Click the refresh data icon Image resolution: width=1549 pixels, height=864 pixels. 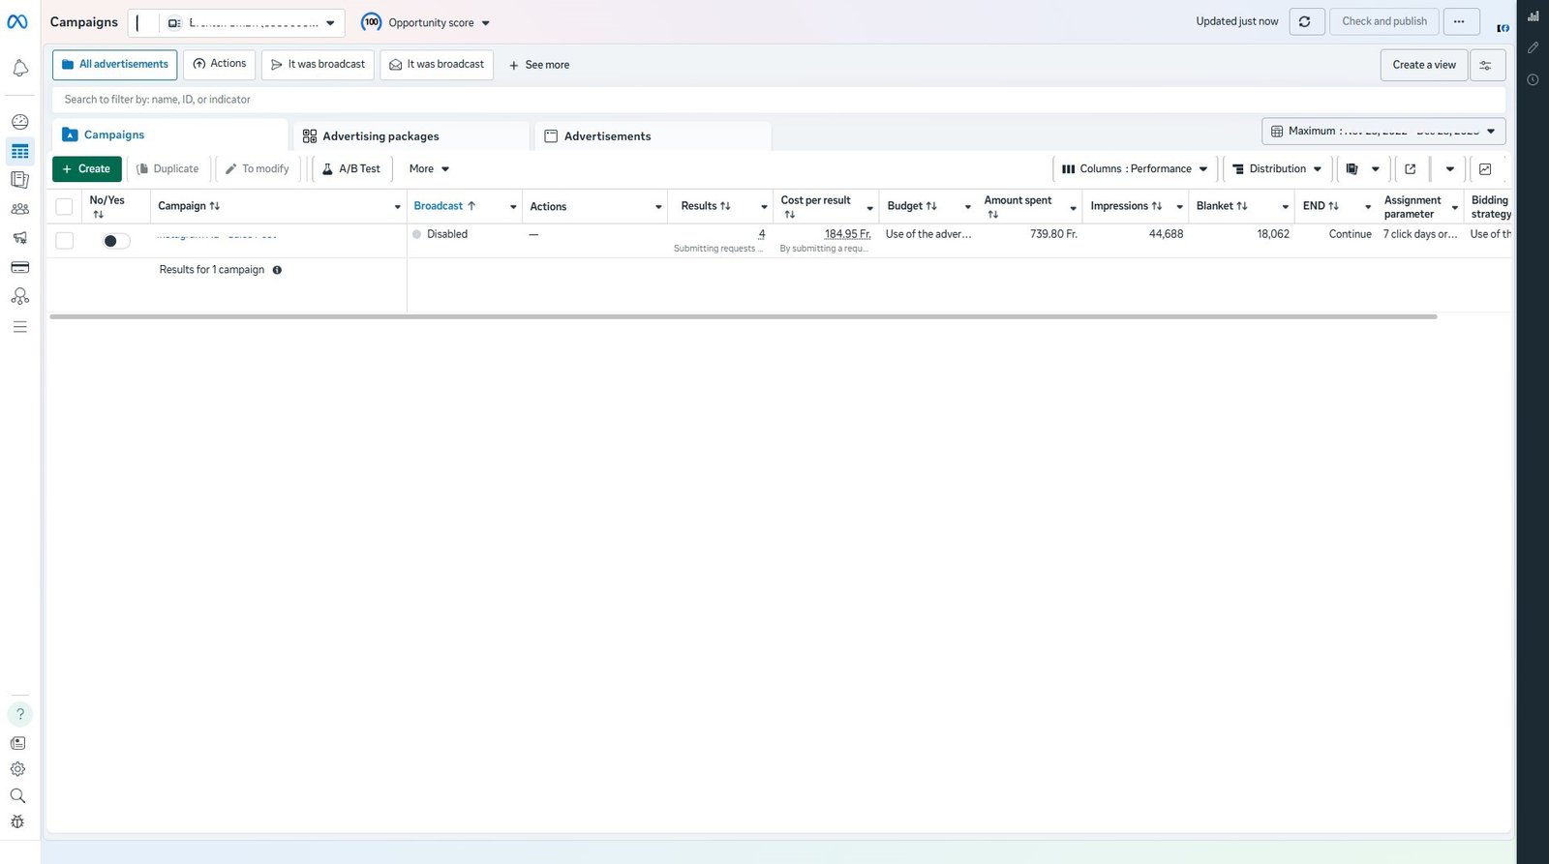coord(1305,21)
